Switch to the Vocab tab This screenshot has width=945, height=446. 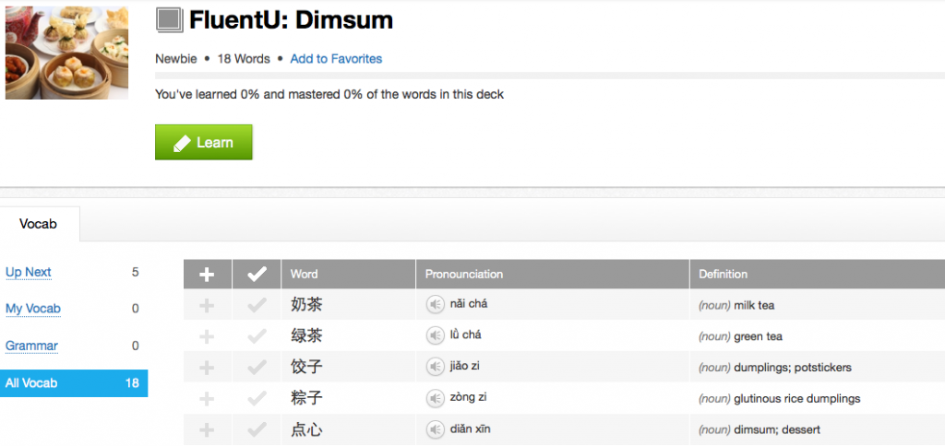38,224
